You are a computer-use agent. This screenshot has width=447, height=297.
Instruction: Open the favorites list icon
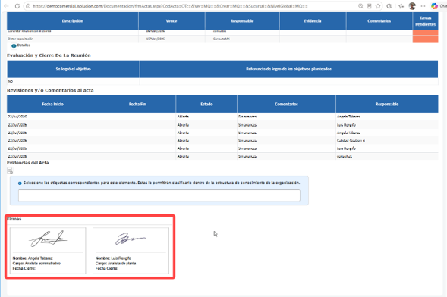(x=401, y=6)
